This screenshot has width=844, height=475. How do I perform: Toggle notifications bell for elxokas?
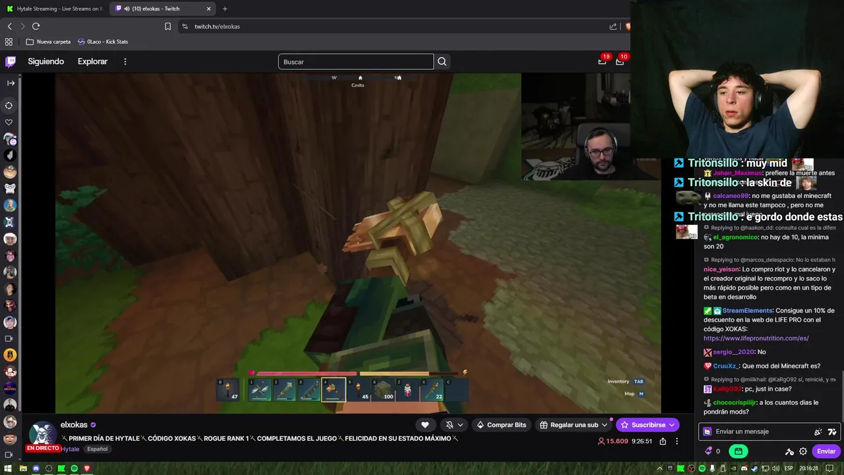pyautogui.click(x=449, y=425)
